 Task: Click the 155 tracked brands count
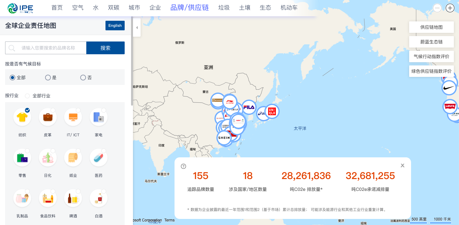click(x=201, y=176)
